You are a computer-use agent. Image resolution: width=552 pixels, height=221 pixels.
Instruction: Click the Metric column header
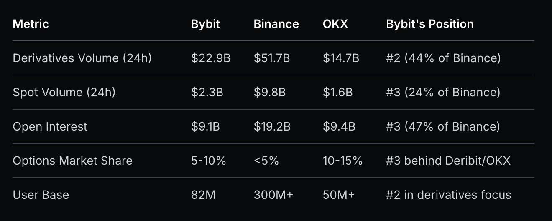(x=31, y=24)
